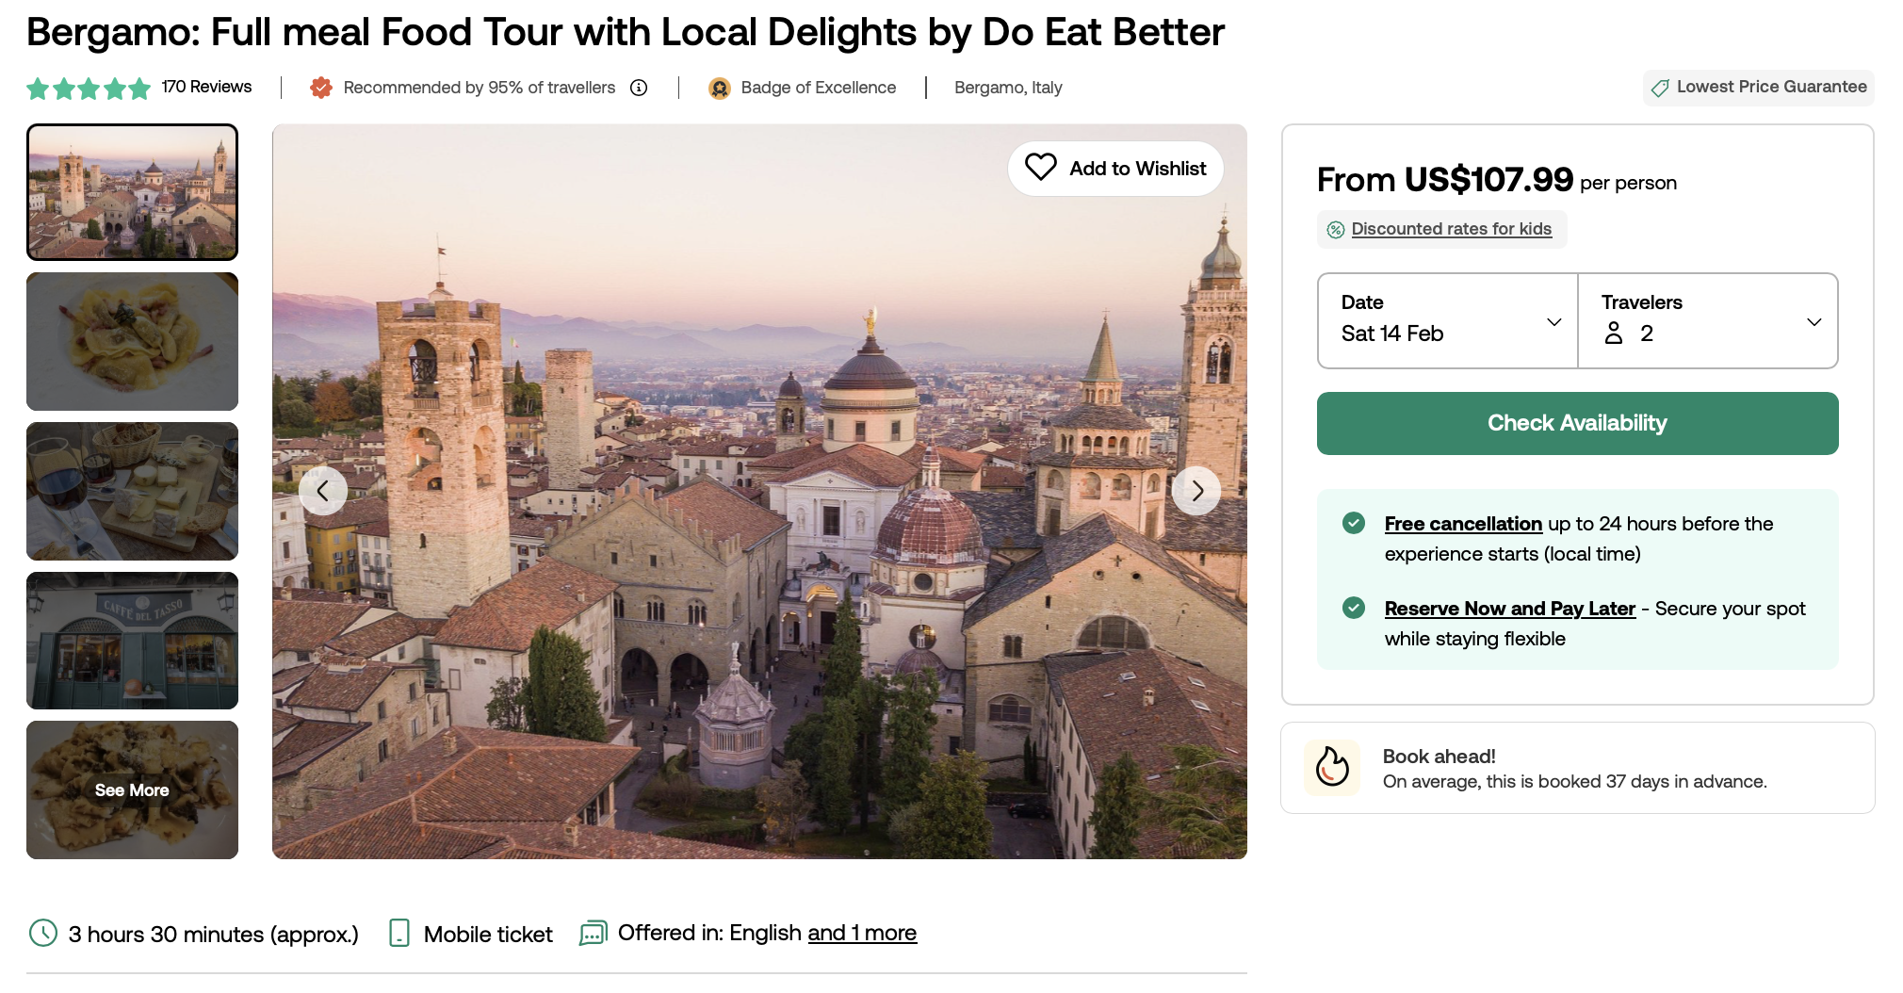Click the Check Availability button

click(1577, 423)
